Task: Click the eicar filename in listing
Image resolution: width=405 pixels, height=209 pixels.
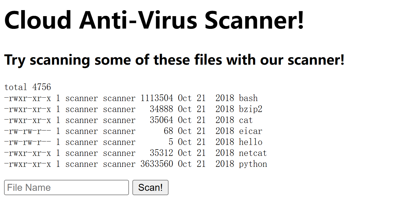Action: (x=251, y=131)
